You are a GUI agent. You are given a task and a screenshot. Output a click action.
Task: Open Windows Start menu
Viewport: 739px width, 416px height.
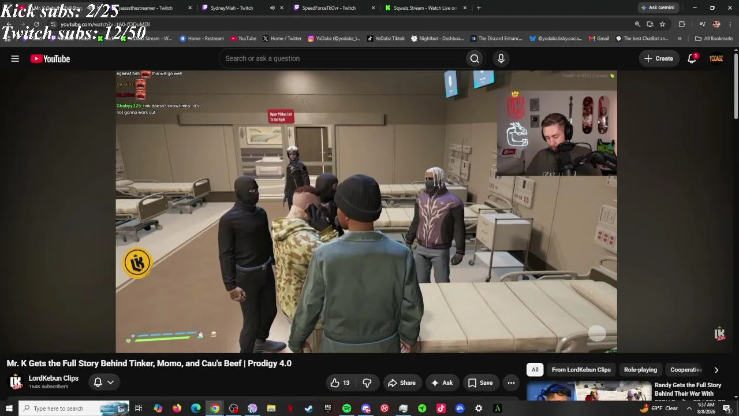click(x=9, y=408)
